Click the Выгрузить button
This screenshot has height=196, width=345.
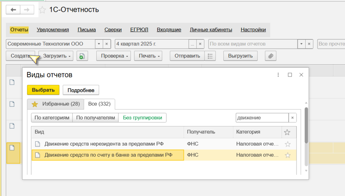(241, 56)
